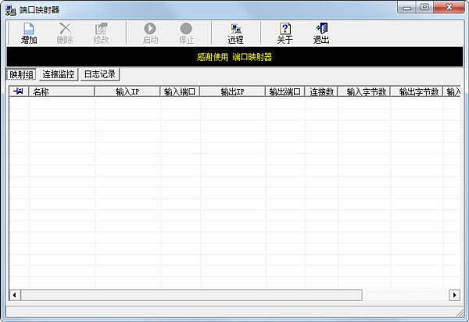Viewport: 469px width, 322px height.
Task: Click the 输出字节数 column header
Action: click(417, 91)
